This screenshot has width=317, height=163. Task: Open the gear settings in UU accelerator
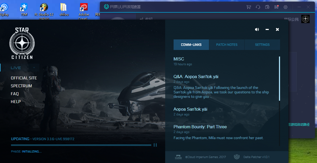tap(286, 7)
